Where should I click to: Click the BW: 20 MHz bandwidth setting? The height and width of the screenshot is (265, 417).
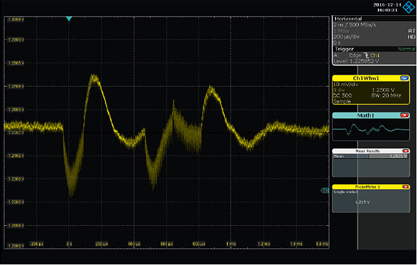[x=386, y=94]
